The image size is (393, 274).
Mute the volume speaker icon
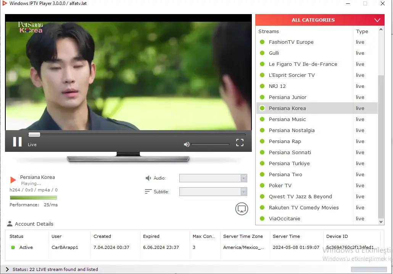(187, 144)
